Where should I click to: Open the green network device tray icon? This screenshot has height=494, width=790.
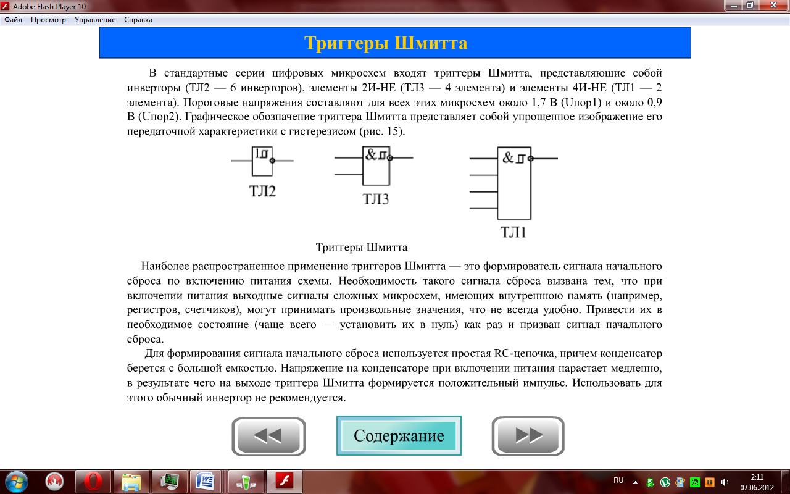click(x=651, y=482)
